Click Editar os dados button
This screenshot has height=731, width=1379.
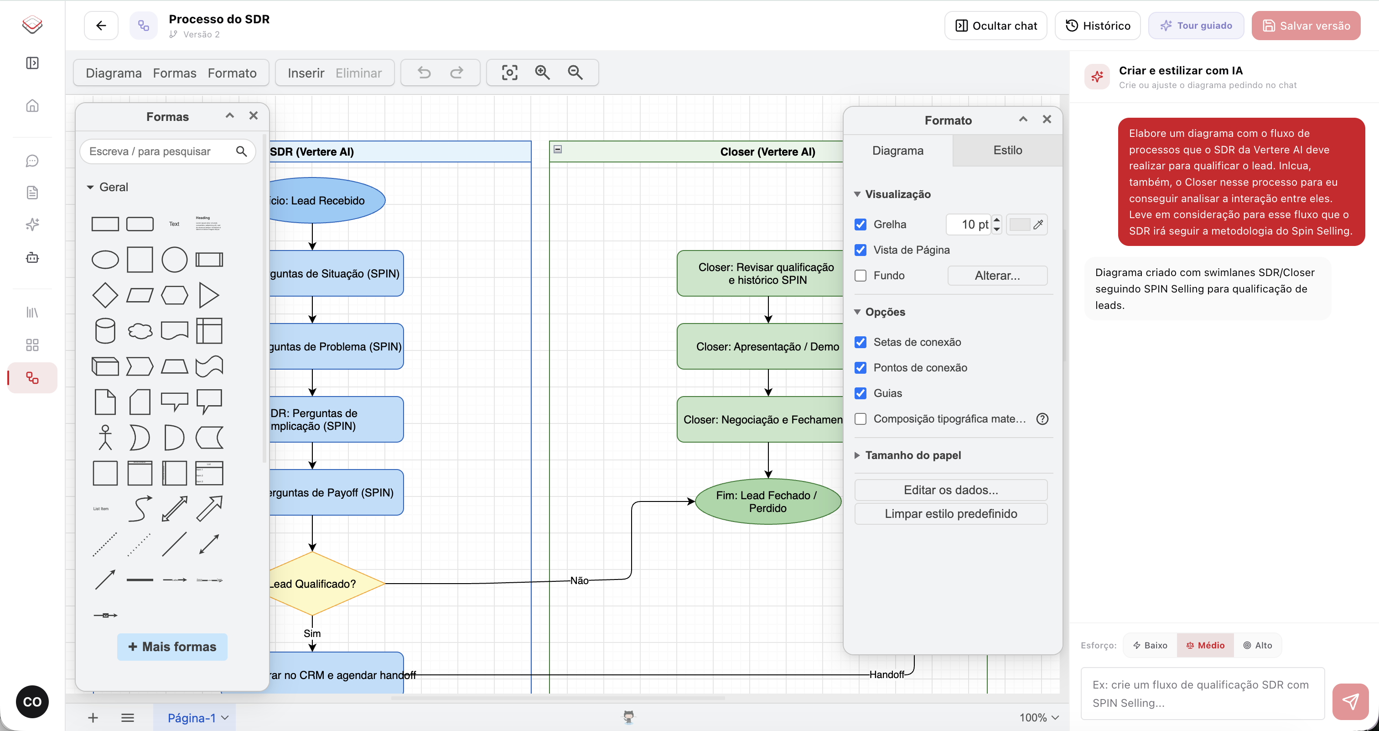(x=951, y=490)
